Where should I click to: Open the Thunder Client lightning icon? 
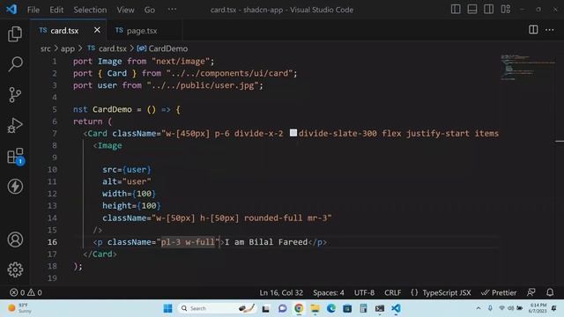coord(15,186)
